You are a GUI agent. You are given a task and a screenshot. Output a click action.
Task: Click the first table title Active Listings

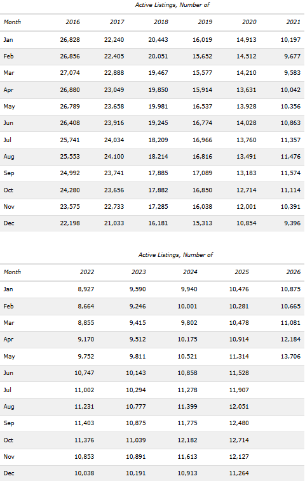[172, 5]
